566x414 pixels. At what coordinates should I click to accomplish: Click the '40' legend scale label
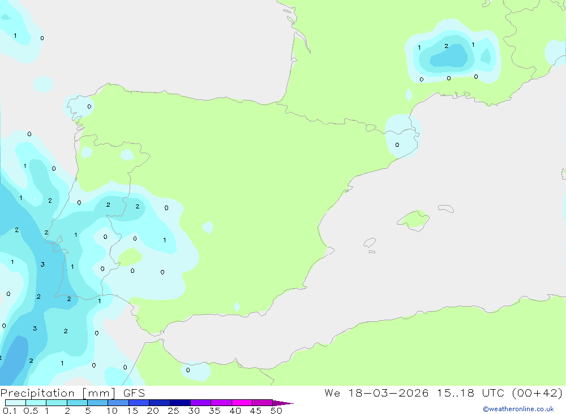coord(235,411)
